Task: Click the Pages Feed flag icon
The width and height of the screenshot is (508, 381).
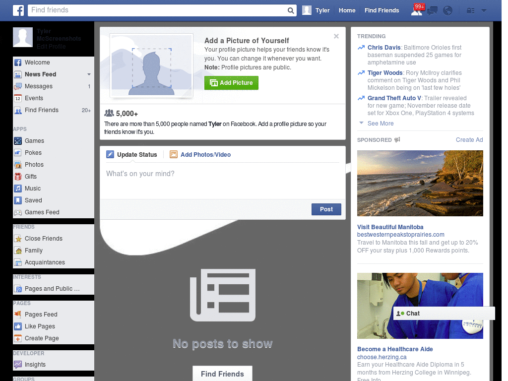Action: coord(18,314)
